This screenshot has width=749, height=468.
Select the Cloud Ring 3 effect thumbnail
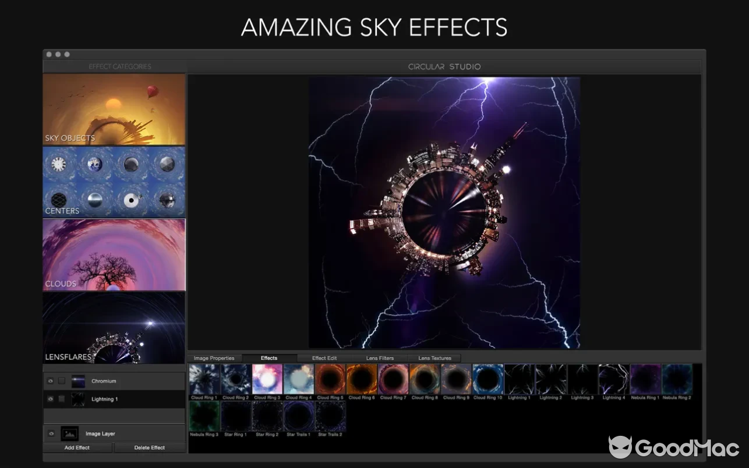click(267, 379)
